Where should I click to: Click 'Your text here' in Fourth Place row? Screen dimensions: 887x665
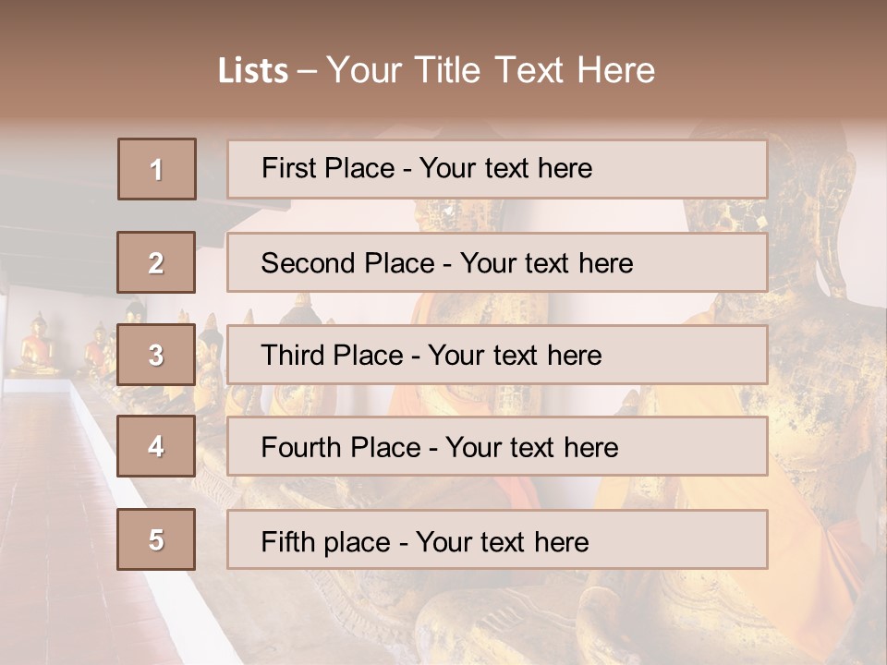[x=531, y=448]
